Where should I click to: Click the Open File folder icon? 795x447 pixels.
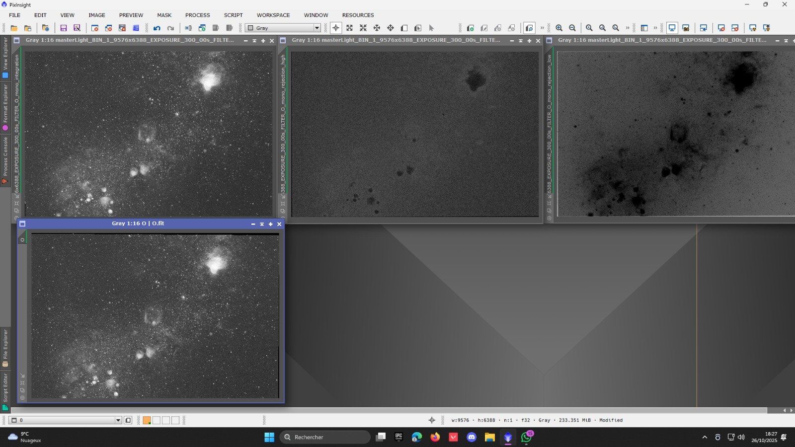14,28
